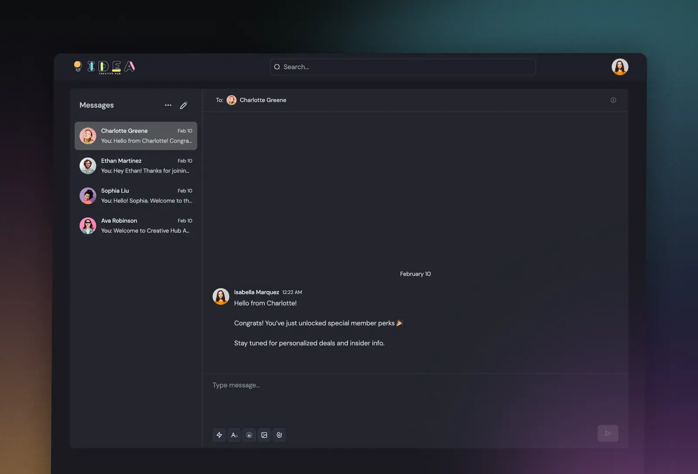Click Ava Robinson's avatar in list
The image size is (698, 474).
click(88, 226)
